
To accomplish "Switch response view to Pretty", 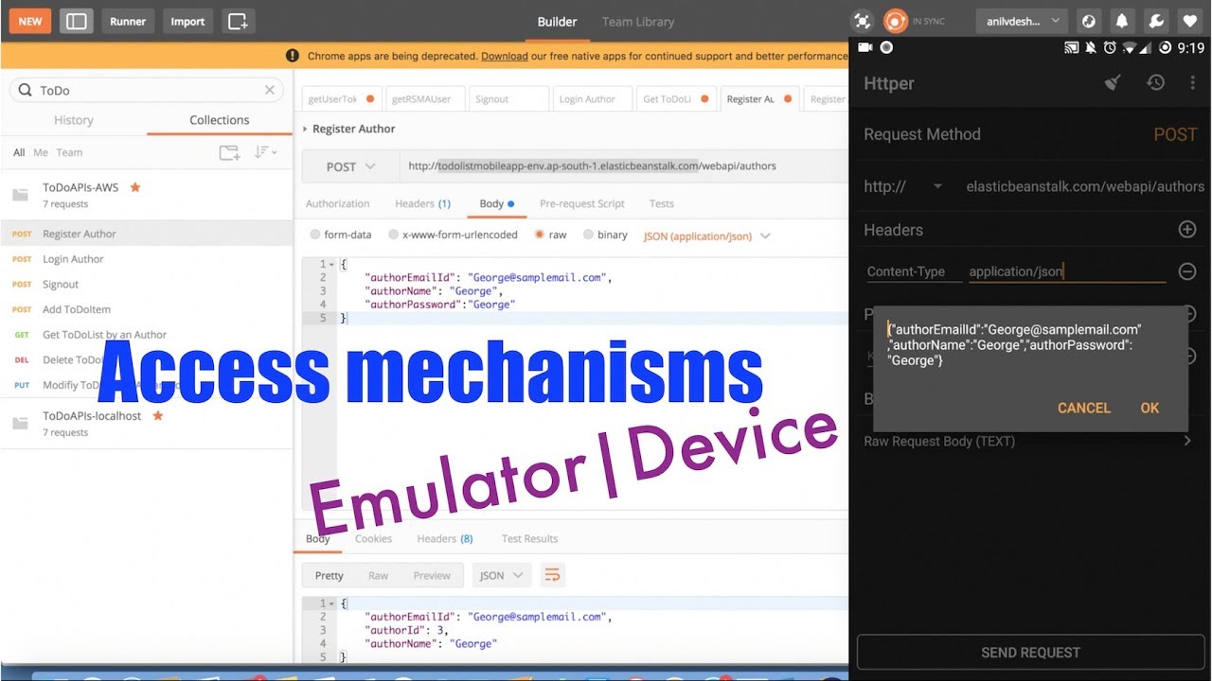I will (330, 575).
